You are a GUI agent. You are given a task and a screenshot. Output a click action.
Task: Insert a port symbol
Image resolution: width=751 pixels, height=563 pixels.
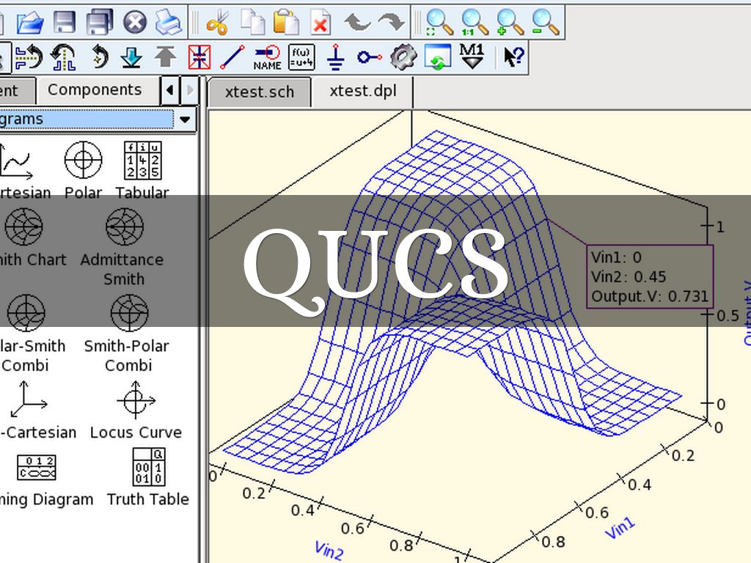(x=369, y=56)
